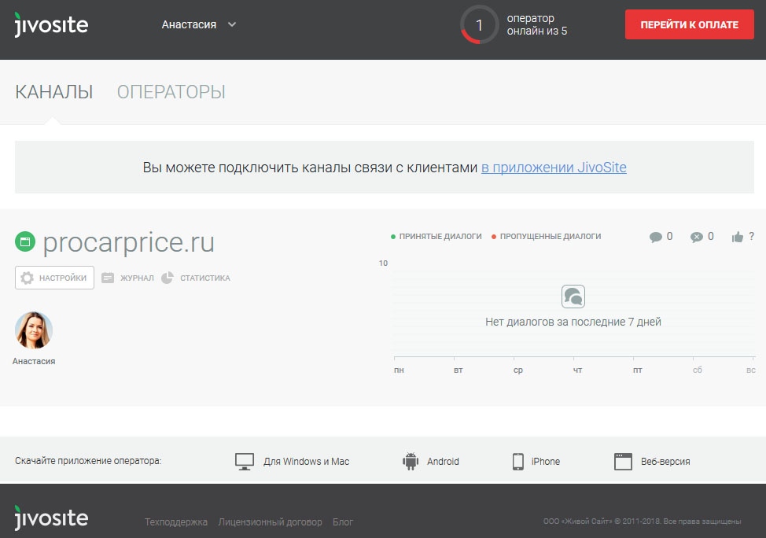The height and width of the screenshot is (538, 766).
Task: Click the desktop monitor icon for Windows and Mac
Action: click(245, 461)
